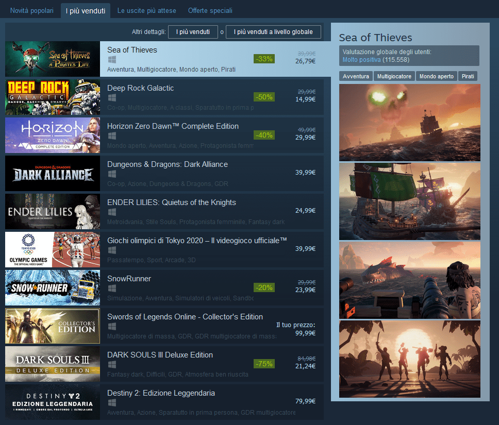
Task: Select the I più venduti tab
Action: 85,11
